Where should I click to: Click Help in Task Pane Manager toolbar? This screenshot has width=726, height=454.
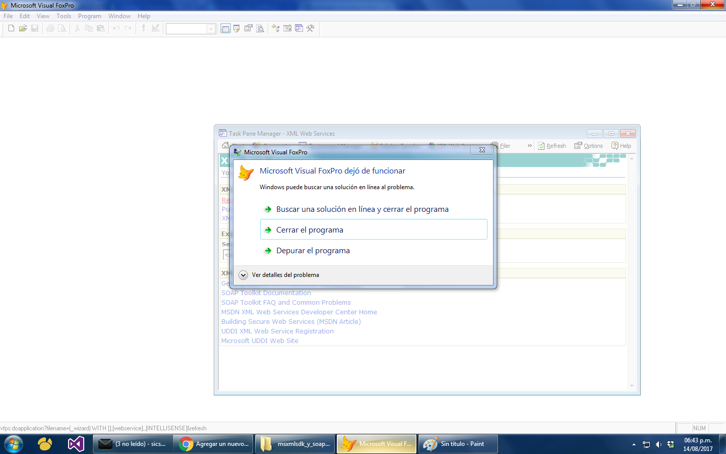[x=621, y=146]
